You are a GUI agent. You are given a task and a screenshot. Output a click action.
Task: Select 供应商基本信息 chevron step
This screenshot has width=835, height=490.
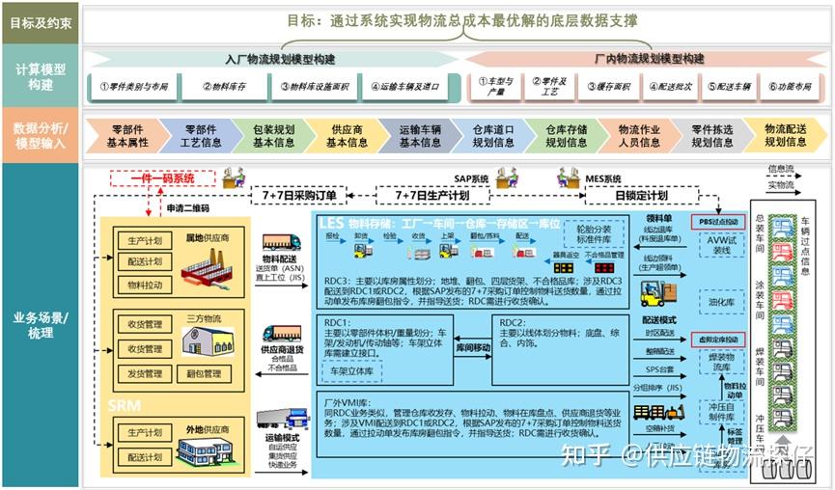click(x=347, y=136)
